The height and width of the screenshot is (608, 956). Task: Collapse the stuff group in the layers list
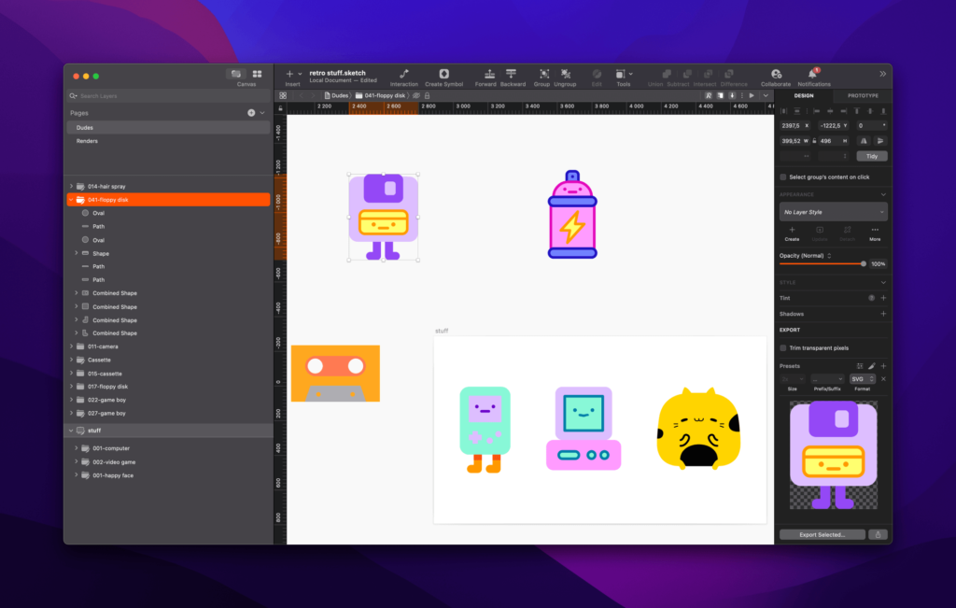point(70,430)
